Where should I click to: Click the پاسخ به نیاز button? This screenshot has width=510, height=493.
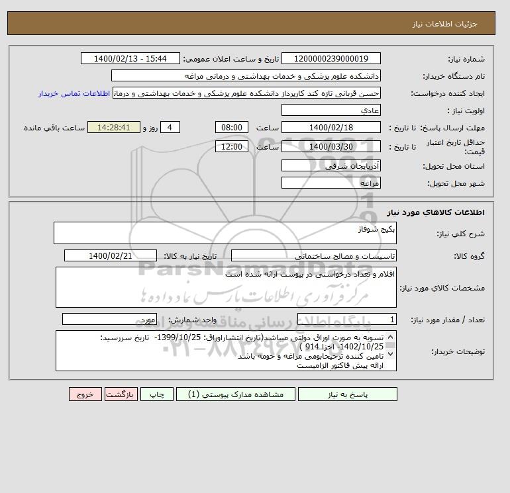(x=347, y=394)
